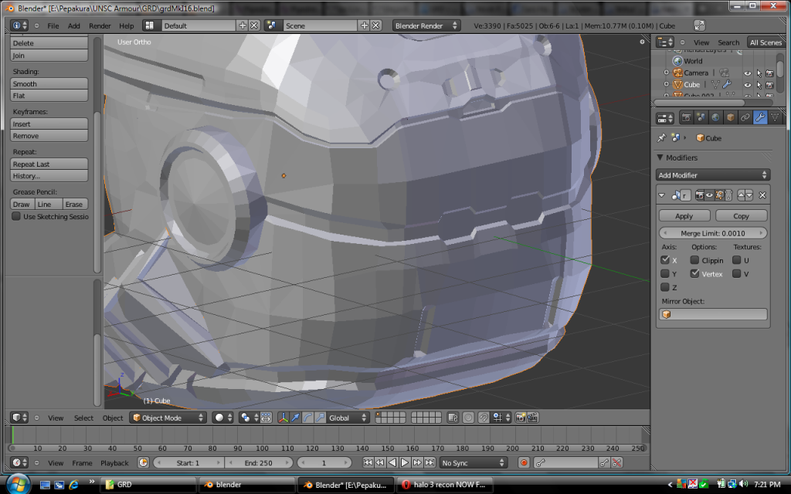Open the Object Constraints tab (chain icon)

click(x=745, y=118)
